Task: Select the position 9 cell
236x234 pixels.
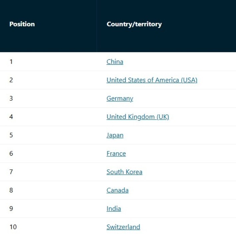Action: click(11, 208)
